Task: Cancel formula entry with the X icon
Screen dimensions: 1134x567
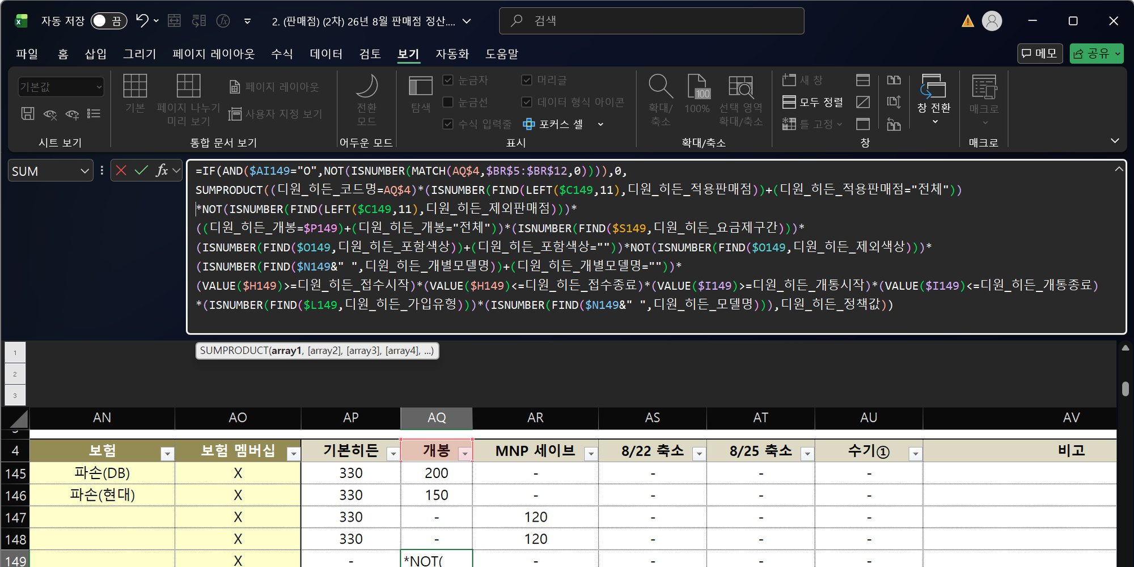Action: tap(121, 170)
